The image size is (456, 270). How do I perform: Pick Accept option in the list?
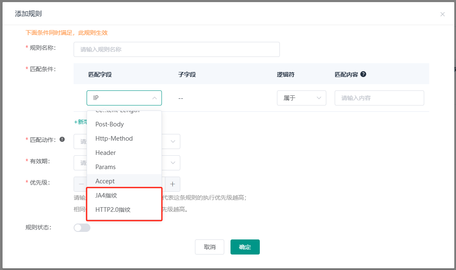pos(105,181)
